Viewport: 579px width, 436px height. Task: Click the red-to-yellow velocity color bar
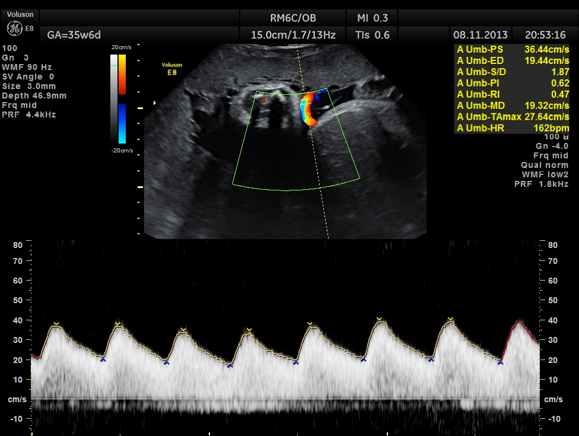(122, 75)
